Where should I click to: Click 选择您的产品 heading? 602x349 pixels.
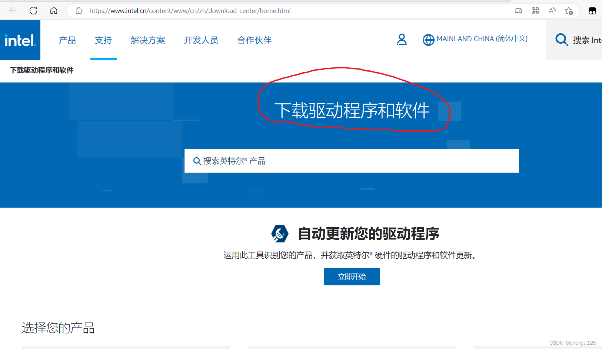[x=58, y=328]
